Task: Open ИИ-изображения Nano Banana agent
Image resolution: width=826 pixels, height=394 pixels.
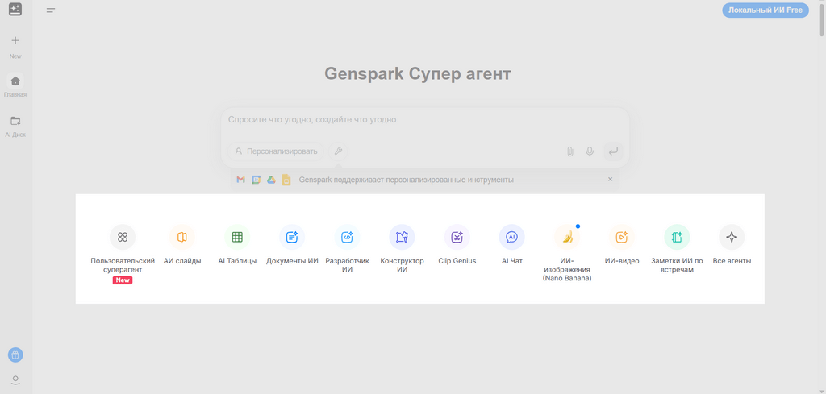Action: coord(567,237)
